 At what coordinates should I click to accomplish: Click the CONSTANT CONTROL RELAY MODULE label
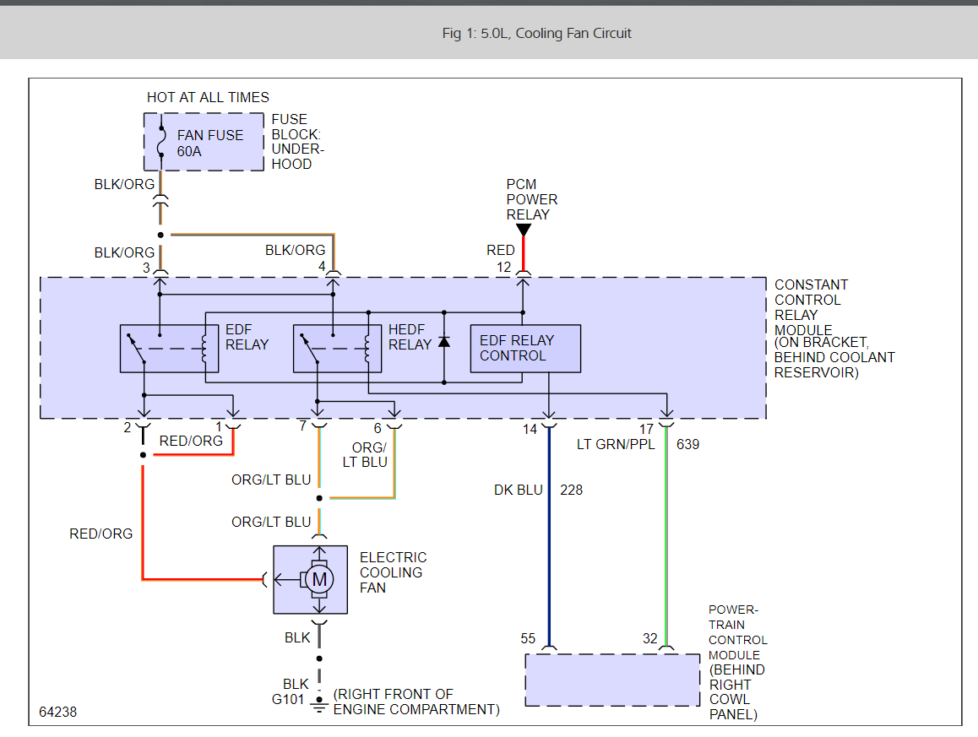[x=811, y=307]
